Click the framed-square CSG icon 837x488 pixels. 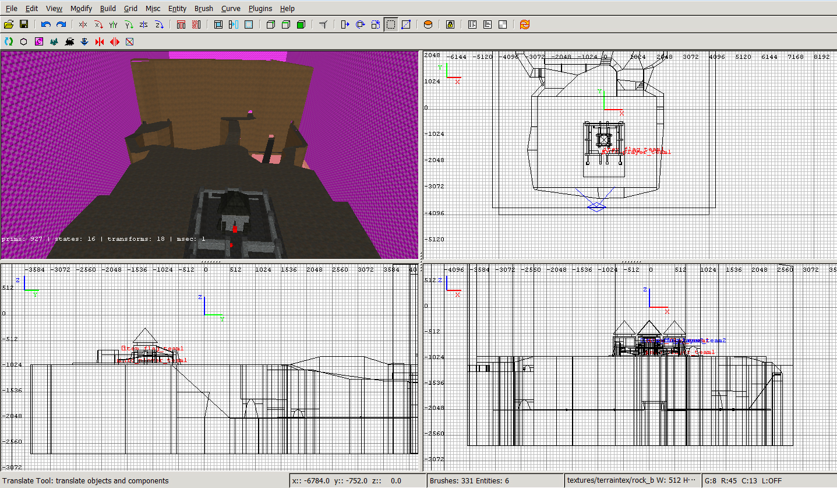[x=218, y=24]
